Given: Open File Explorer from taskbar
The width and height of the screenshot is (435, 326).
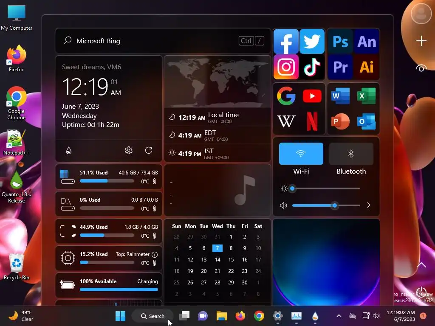Looking at the screenshot, I should point(222,316).
